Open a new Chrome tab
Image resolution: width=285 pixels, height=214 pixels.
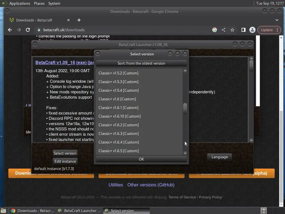click(x=79, y=20)
